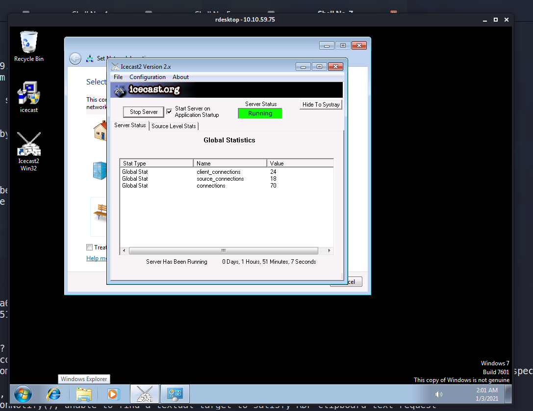Click the client_connections value 24
The width and height of the screenshot is (533, 411).
point(273,172)
